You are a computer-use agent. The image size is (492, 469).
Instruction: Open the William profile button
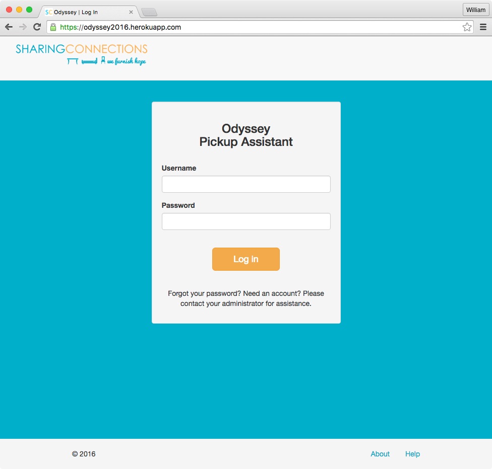(476, 10)
